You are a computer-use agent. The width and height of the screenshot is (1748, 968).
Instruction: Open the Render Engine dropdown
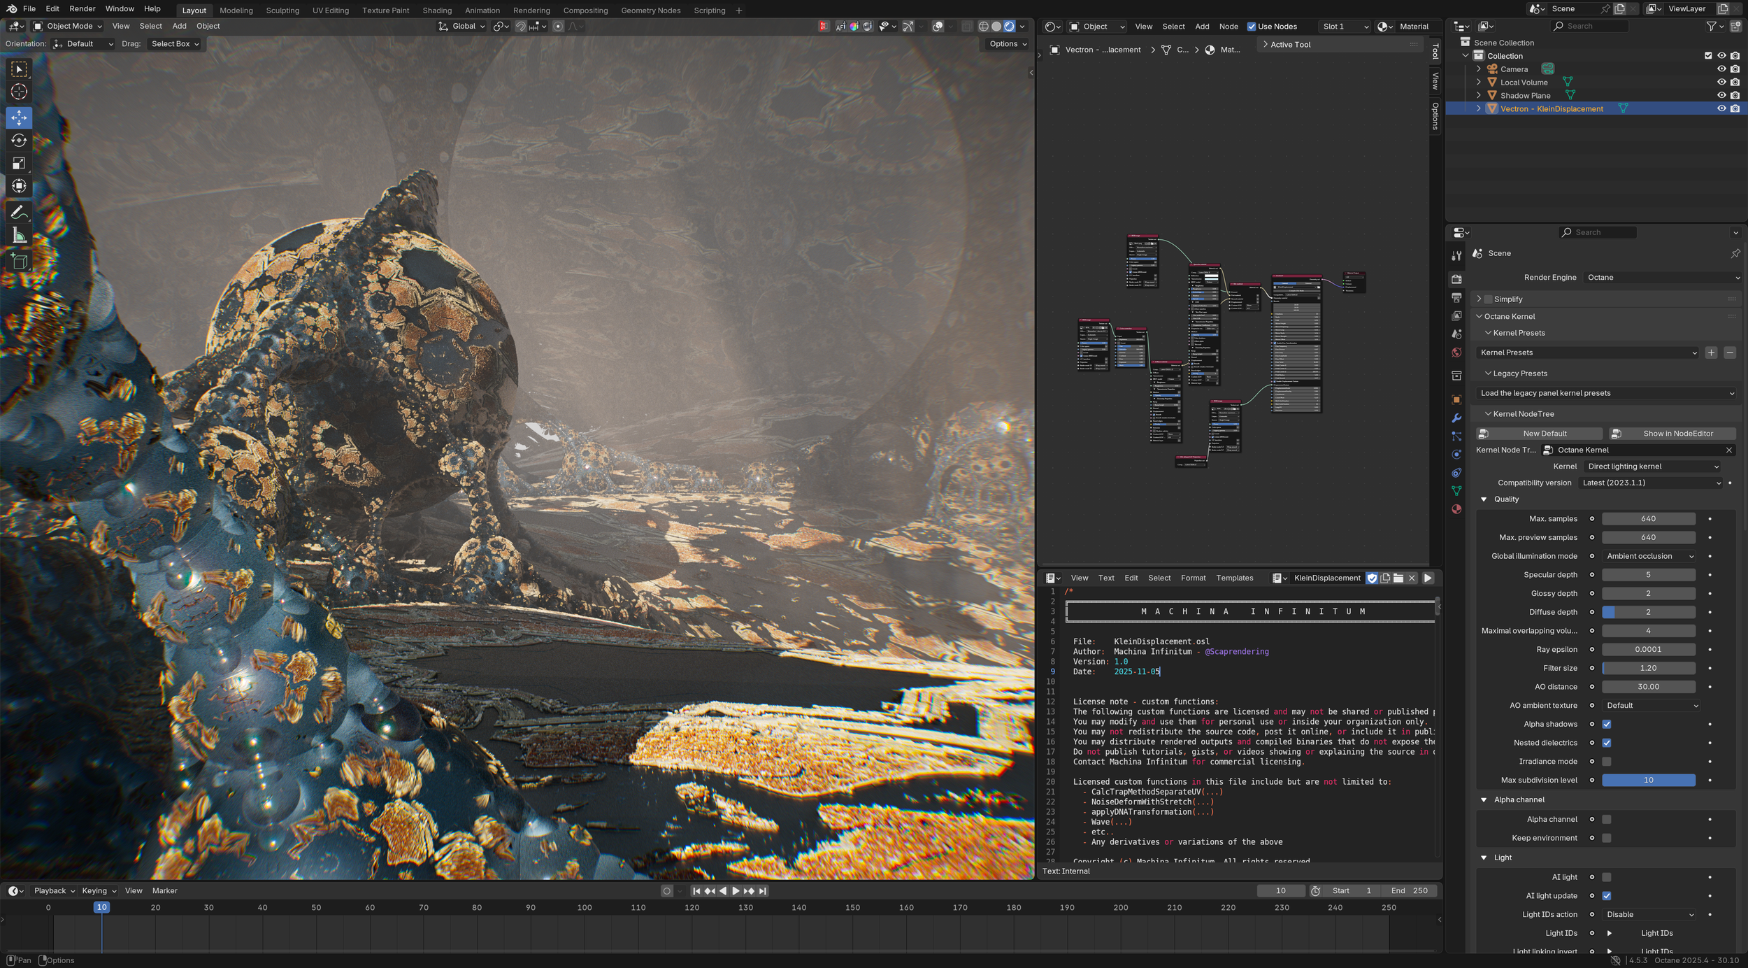click(x=1662, y=278)
